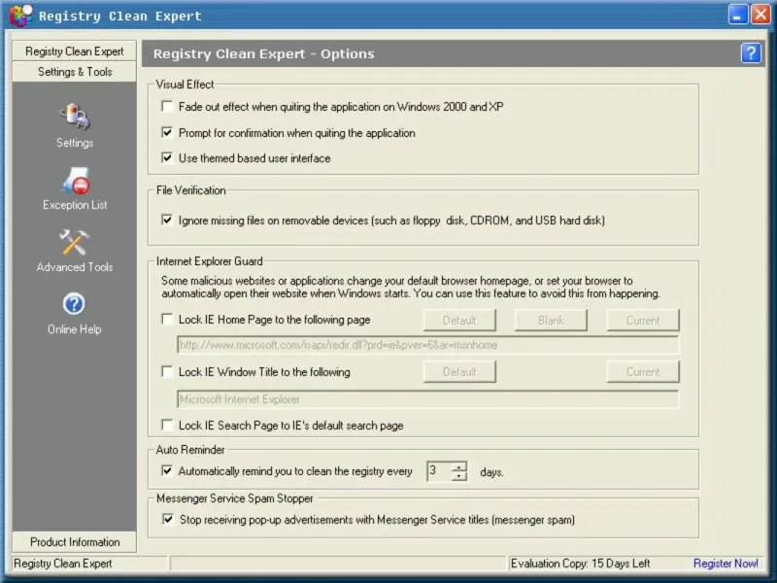Click the Register Now! link
The image size is (777, 583).
tap(726, 564)
